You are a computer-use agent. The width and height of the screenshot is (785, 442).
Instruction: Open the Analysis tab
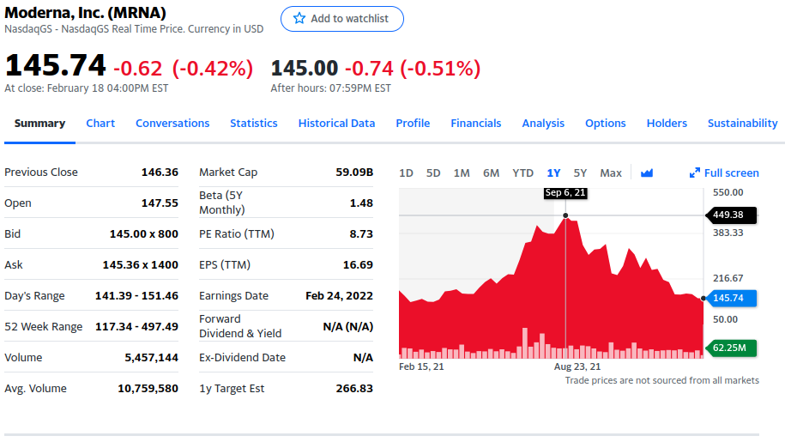pyautogui.click(x=543, y=123)
